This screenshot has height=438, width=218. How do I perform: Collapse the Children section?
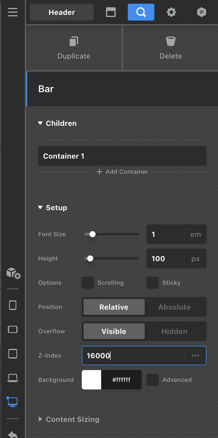pos(40,123)
